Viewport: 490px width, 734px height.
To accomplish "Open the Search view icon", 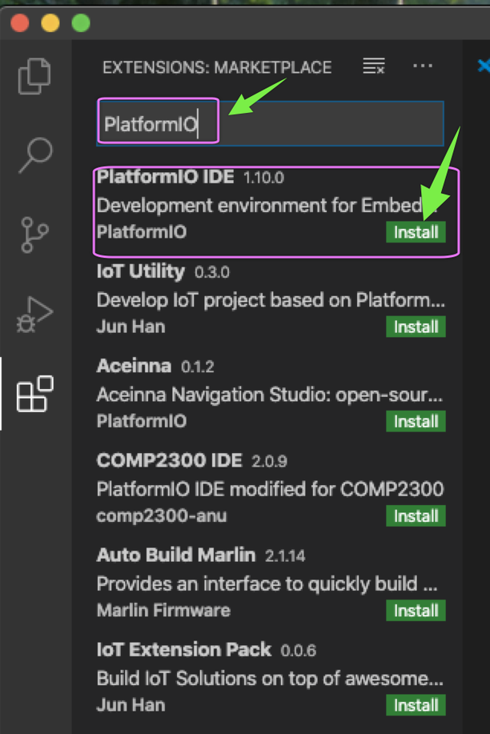I will tap(35, 154).
